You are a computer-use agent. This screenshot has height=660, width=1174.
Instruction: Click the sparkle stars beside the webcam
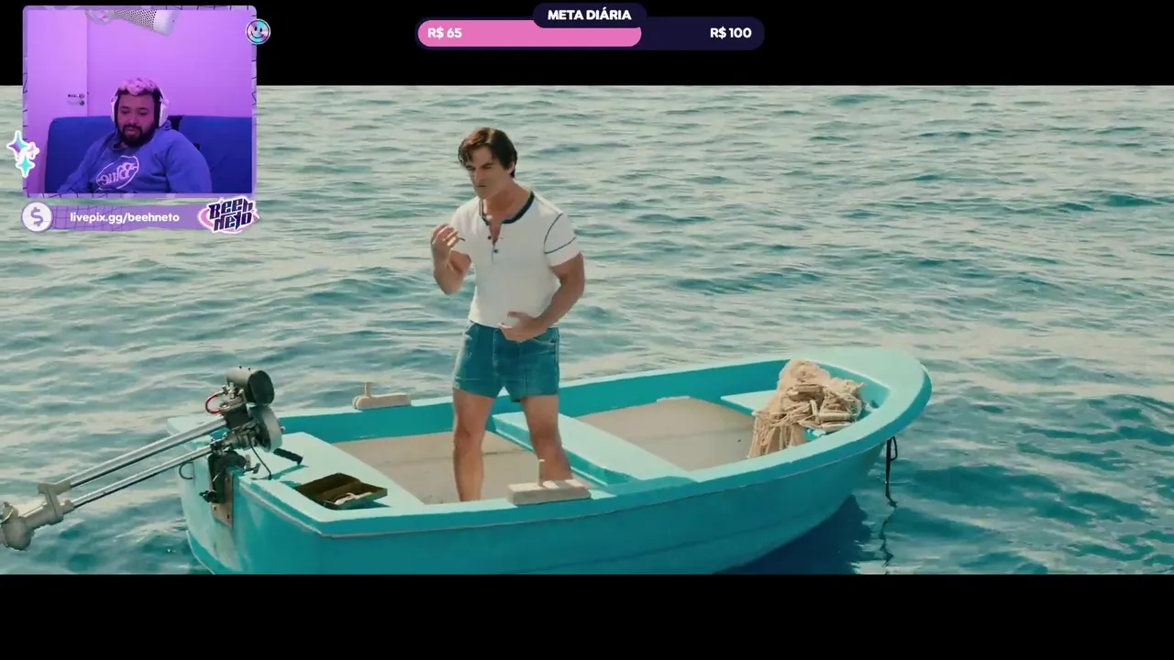[x=22, y=153]
